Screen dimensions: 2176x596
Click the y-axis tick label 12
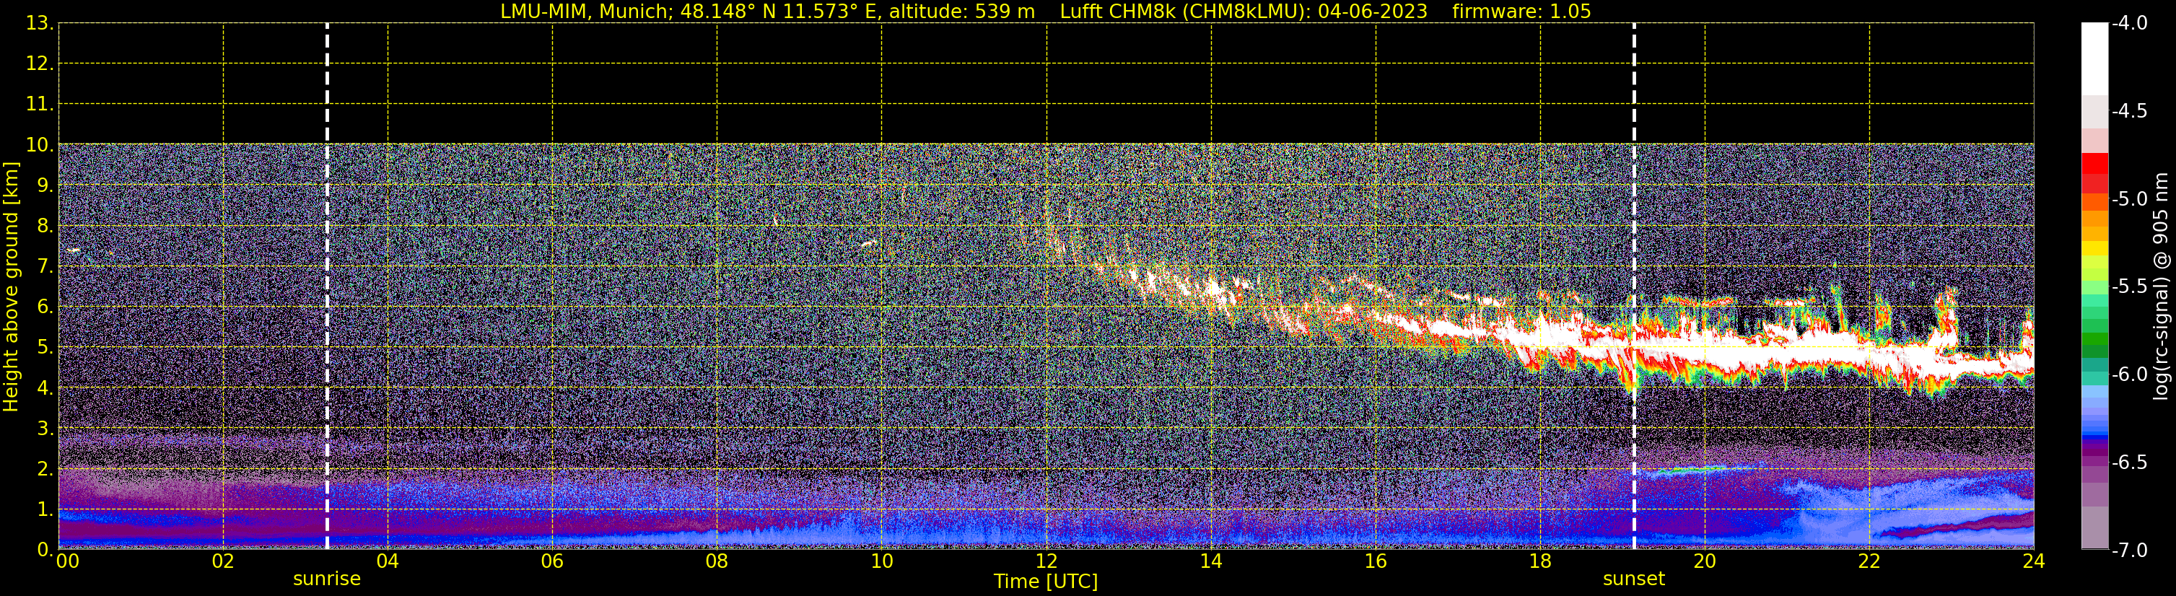click(40, 64)
